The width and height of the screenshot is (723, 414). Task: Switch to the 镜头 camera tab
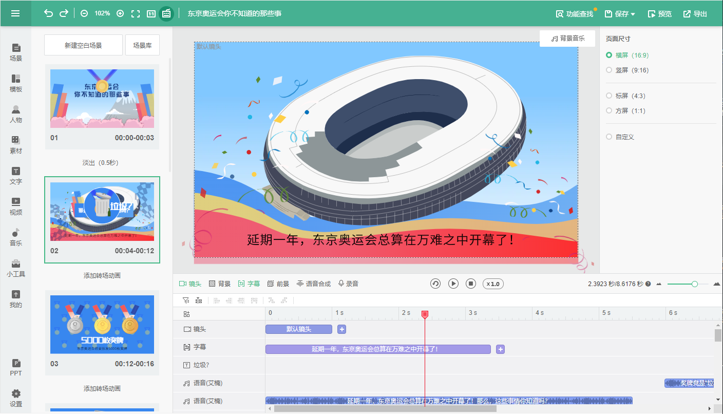(190, 284)
